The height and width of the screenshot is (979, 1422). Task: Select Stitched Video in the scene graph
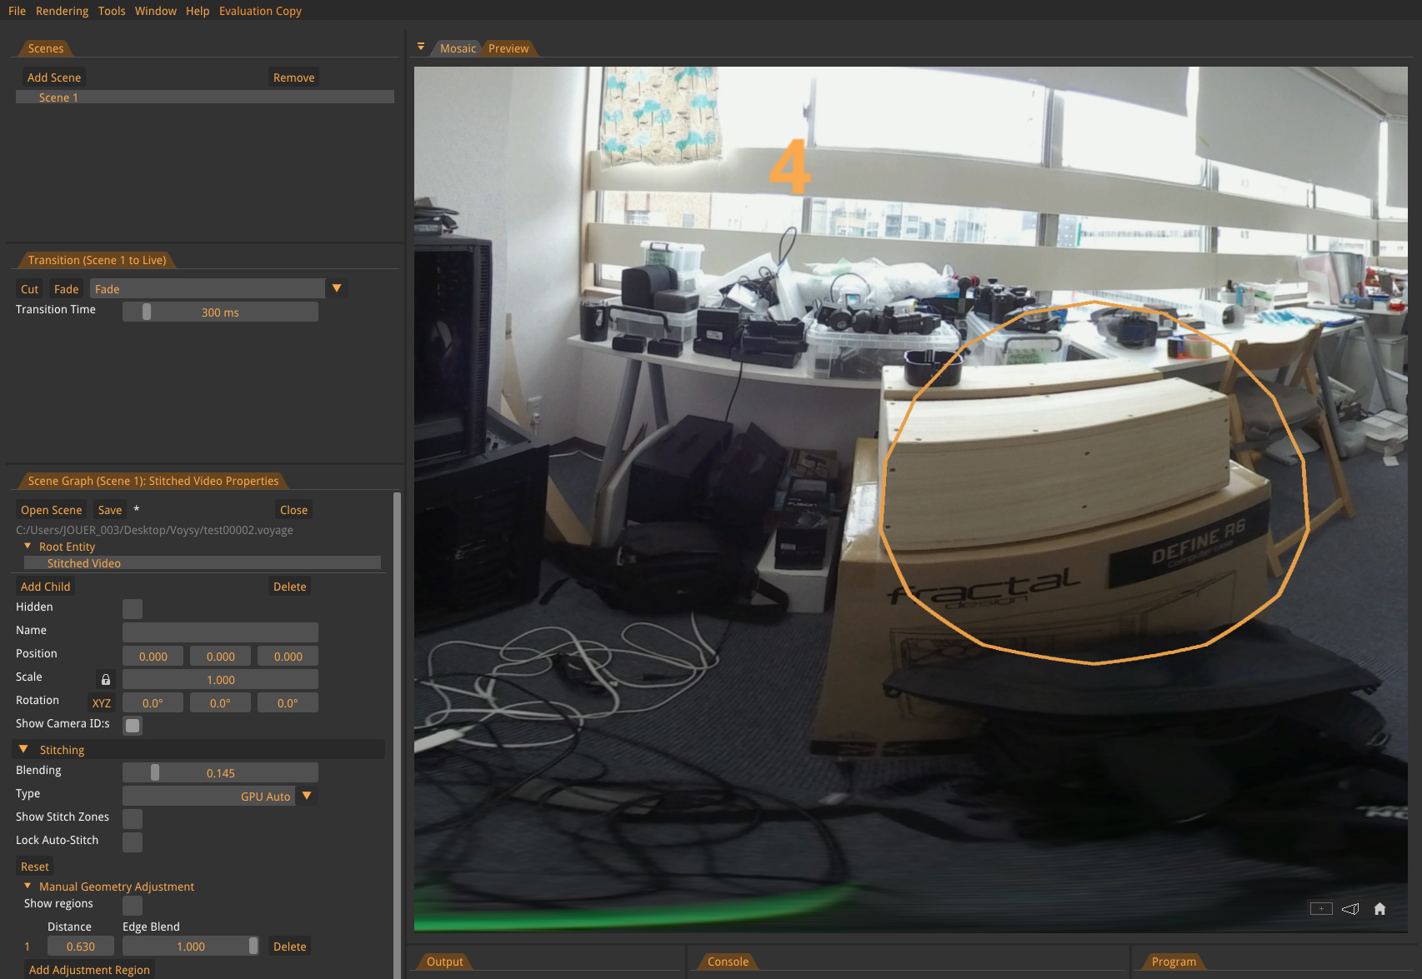(x=83, y=562)
